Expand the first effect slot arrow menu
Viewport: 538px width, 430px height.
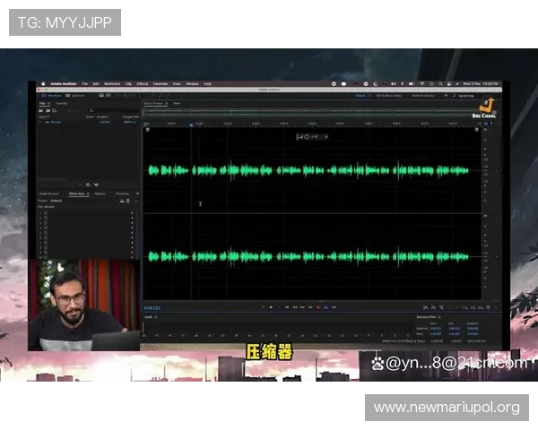(133, 213)
